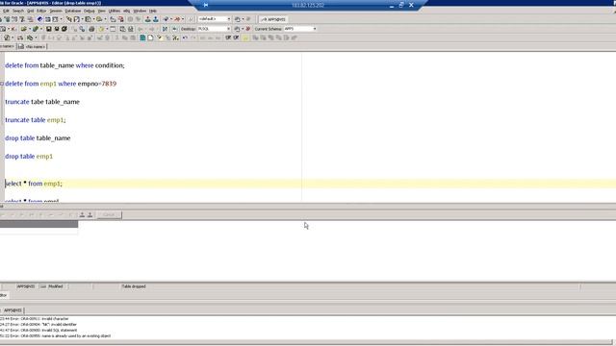Switch to the <No name> editor tab

(x=32, y=46)
